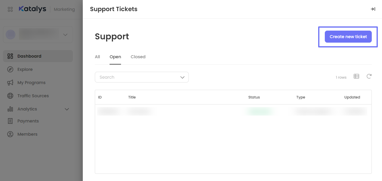Viewport: 382px width, 181px height.
Task: Collapse the Support Tickets panel arrow
Action: click(x=373, y=9)
